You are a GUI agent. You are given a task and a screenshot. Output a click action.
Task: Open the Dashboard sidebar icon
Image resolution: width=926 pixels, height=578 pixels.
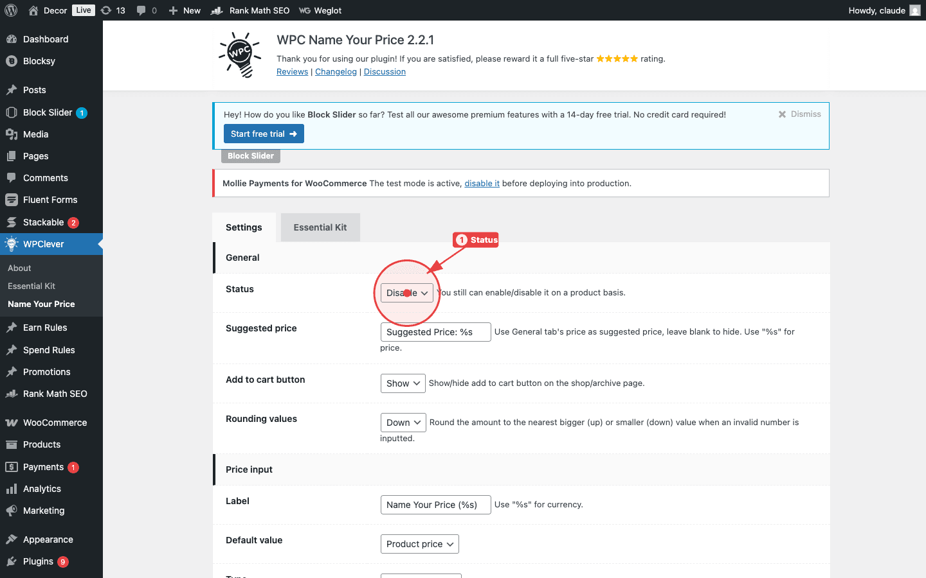pyautogui.click(x=12, y=39)
